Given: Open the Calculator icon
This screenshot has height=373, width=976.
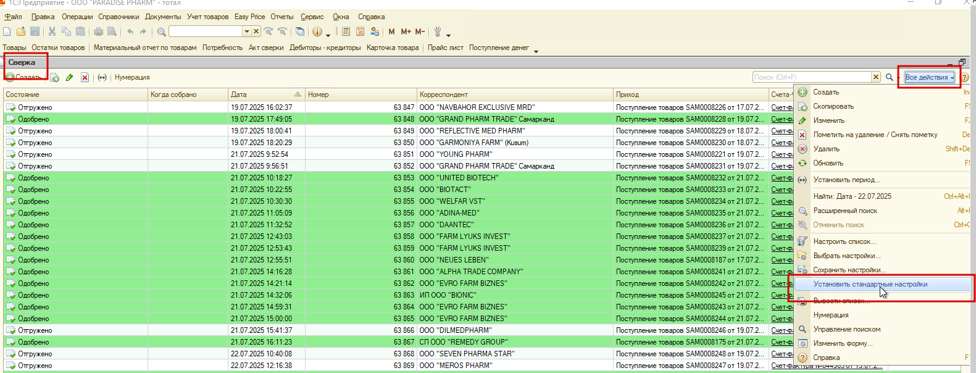Looking at the screenshot, I should coord(346,31).
